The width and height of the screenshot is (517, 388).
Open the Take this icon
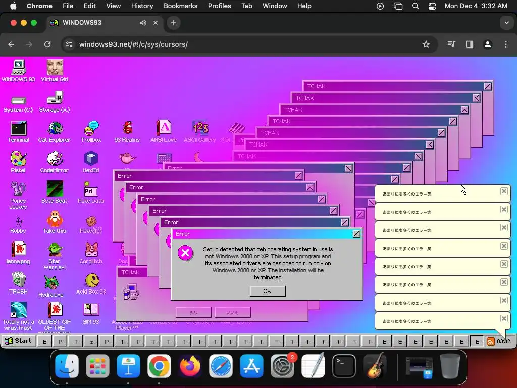pyautogui.click(x=55, y=223)
